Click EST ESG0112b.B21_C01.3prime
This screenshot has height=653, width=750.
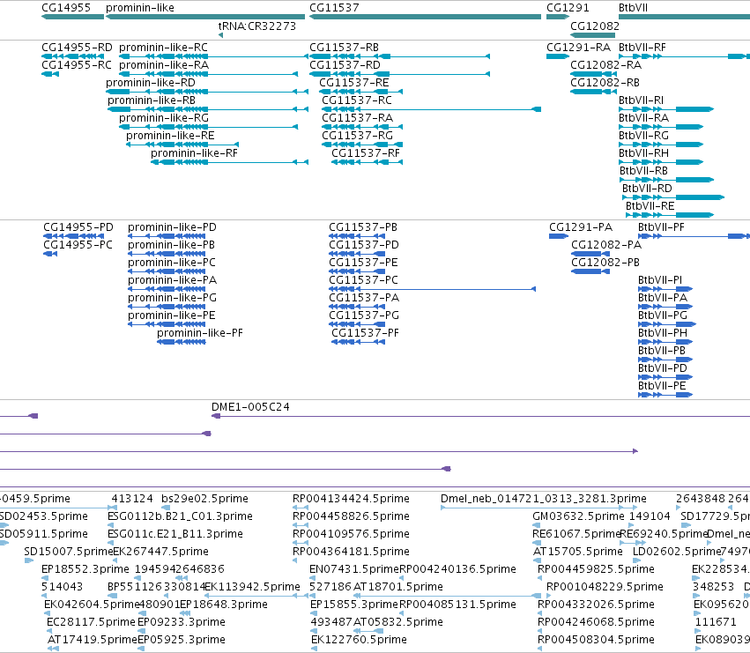coord(180,516)
